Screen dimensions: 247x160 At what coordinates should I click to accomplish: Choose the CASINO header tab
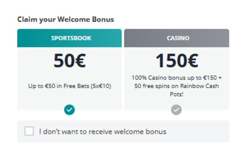[177, 38]
